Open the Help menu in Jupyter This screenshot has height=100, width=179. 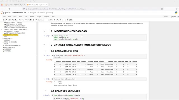tap(53, 17)
